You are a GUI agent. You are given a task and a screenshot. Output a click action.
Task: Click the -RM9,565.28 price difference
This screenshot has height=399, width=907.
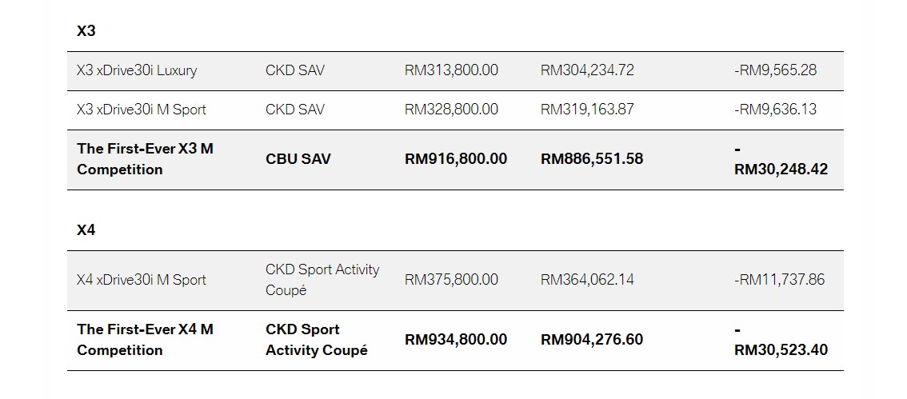tap(775, 70)
